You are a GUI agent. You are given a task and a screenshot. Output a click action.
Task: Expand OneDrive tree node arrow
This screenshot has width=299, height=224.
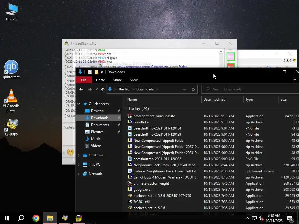(79, 155)
